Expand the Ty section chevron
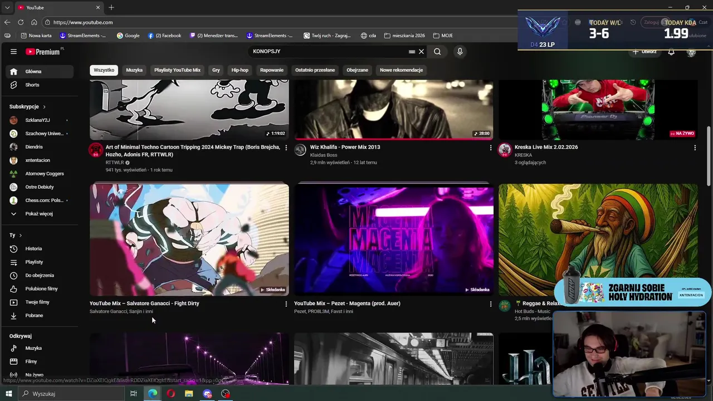This screenshot has width=713, height=401. [21, 235]
